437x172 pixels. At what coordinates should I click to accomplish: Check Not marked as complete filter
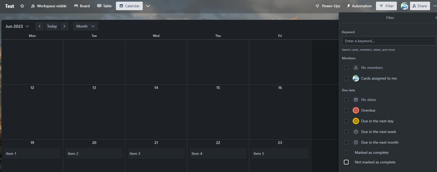pyautogui.click(x=346, y=162)
